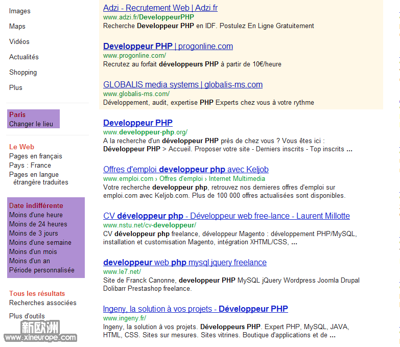Click the www.le7.net/ URL text

click(x=122, y=271)
